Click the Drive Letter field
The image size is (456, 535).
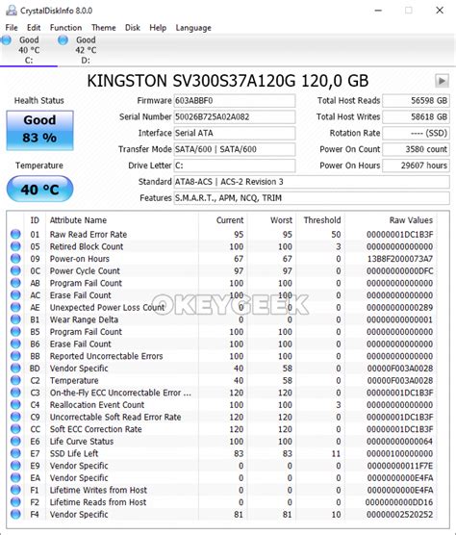coord(235,166)
